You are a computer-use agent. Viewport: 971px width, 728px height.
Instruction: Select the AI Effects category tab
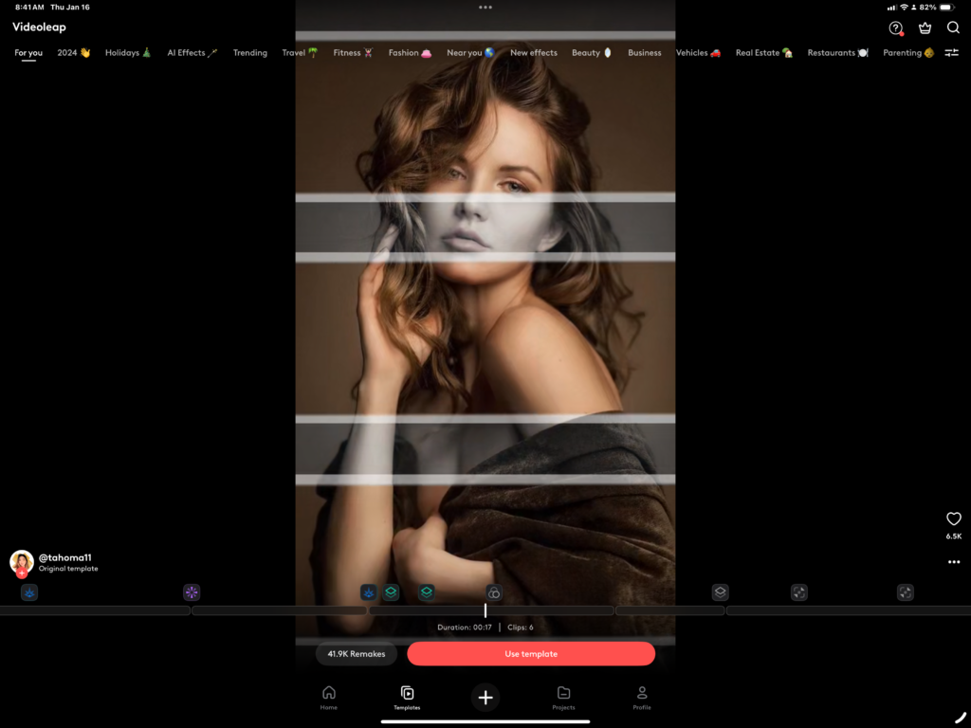(x=192, y=53)
